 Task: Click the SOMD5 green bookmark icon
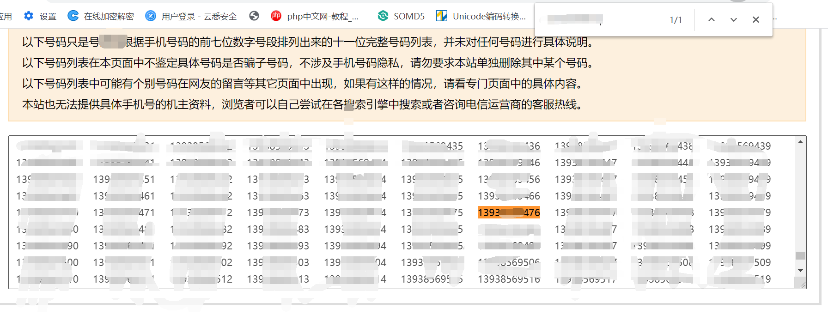click(383, 16)
